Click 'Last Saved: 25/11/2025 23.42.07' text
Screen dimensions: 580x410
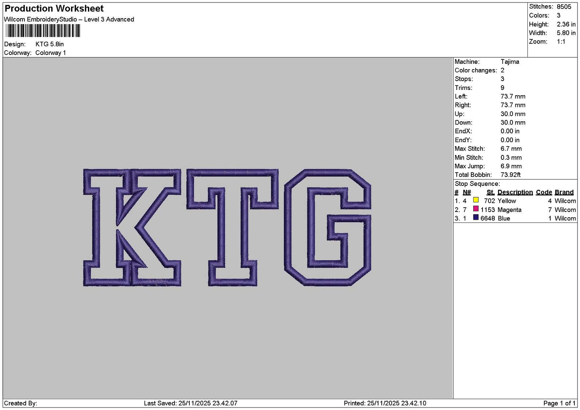[191, 403]
